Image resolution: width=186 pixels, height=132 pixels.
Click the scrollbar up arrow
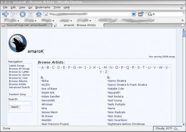[x=184, y=29]
